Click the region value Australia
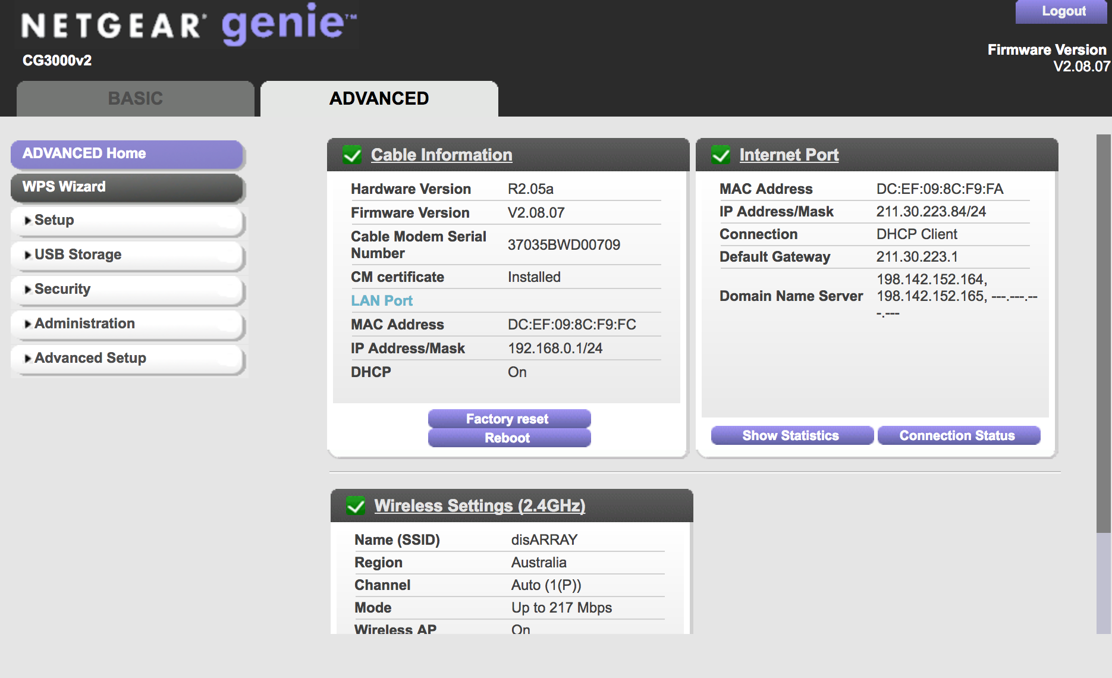Viewport: 1112px width, 678px height. [x=539, y=563]
